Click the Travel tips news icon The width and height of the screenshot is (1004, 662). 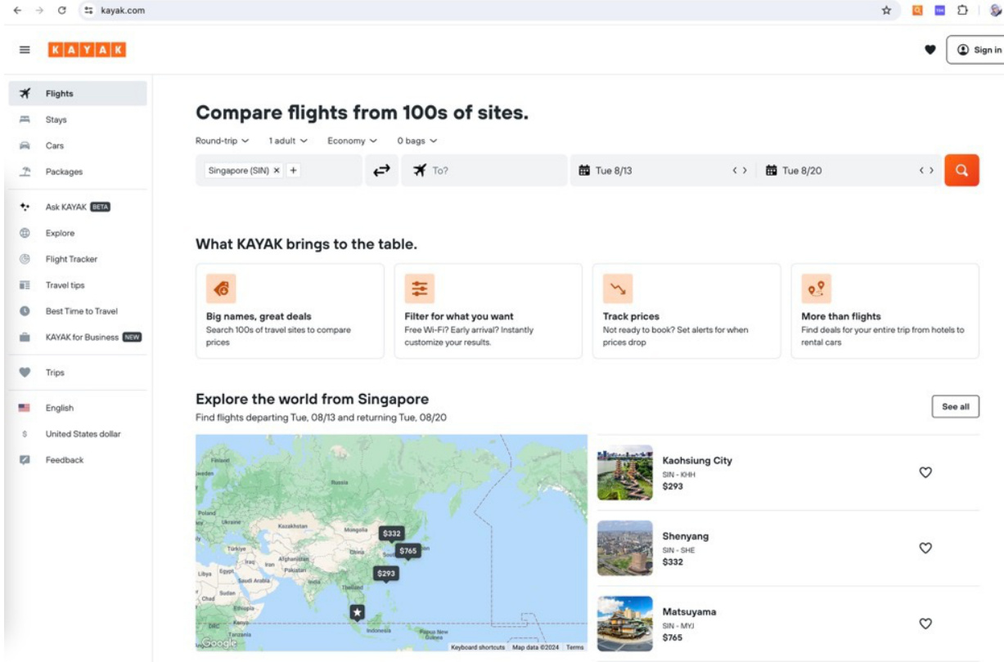25,285
